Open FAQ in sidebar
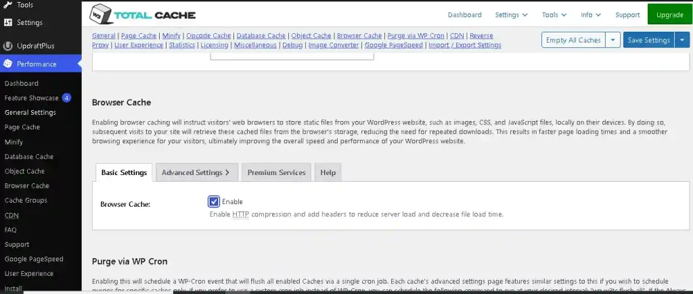Image resolution: width=693 pixels, height=294 pixels. click(x=11, y=230)
